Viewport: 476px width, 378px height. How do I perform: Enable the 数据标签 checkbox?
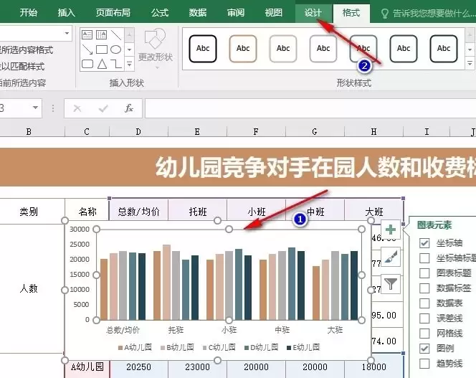424,288
